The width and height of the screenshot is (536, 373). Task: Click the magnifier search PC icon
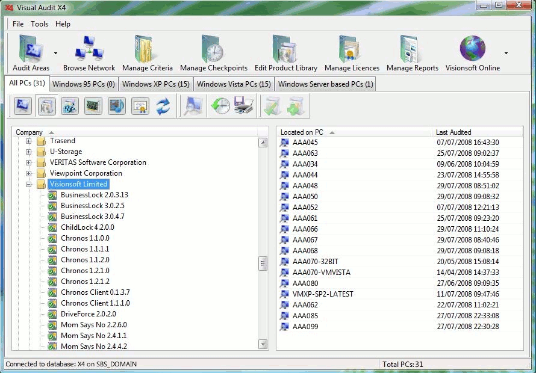click(x=193, y=106)
